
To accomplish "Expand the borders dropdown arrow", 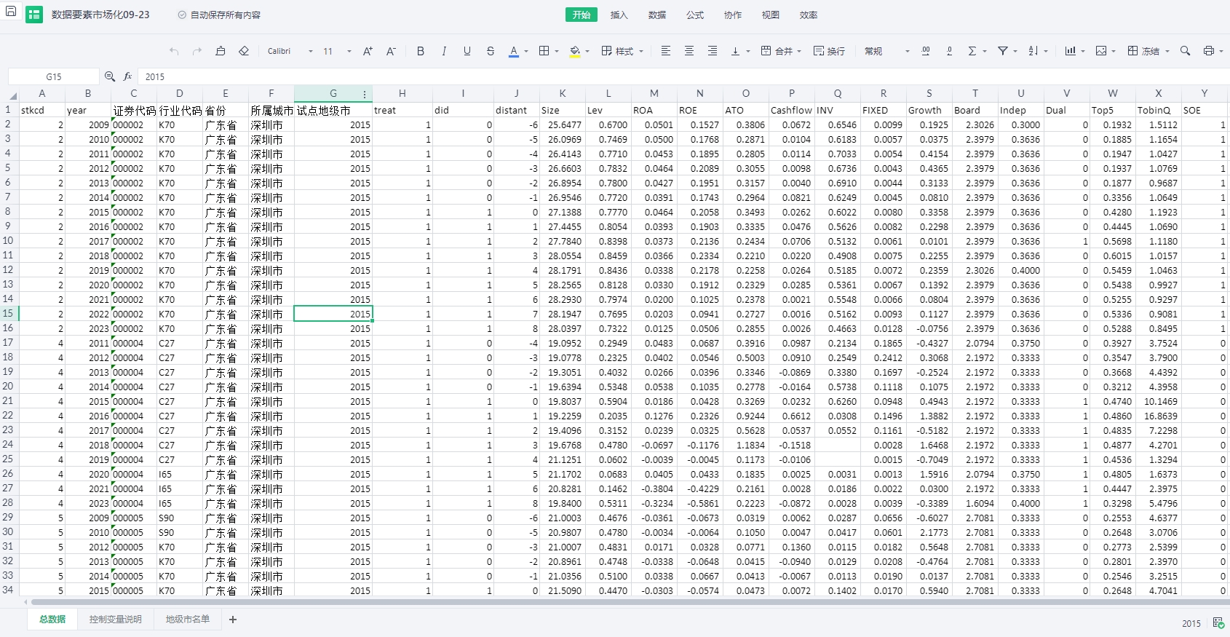I will [x=556, y=52].
